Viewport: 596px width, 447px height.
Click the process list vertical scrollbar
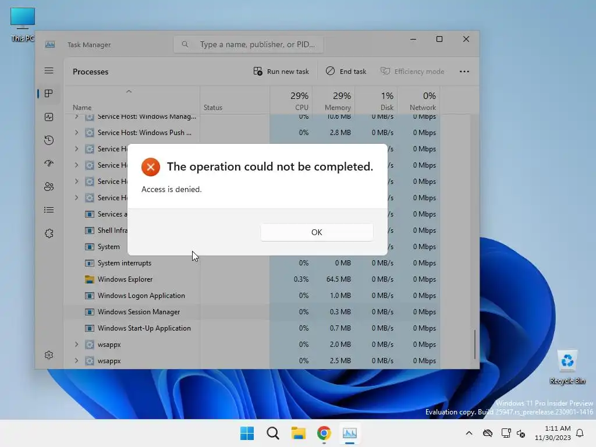[475, 345]
